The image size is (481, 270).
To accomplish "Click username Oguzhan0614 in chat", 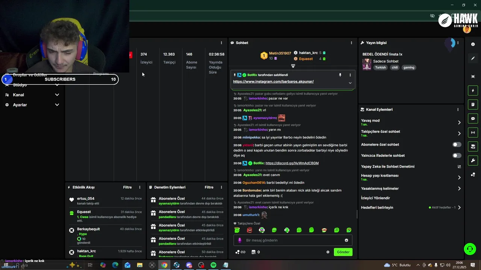I will tap(254, 183).
